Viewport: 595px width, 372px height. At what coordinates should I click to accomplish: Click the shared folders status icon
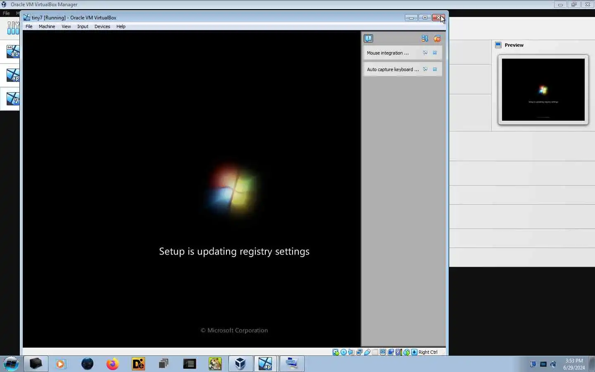tap(375, 352)
